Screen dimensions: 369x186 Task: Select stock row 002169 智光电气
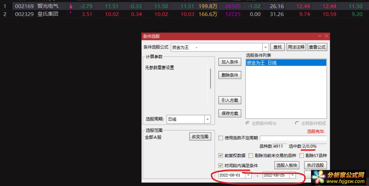pyautogui.click(x=184, y=6)
